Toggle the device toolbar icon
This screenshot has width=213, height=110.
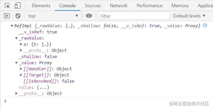(x=18, y=6)
